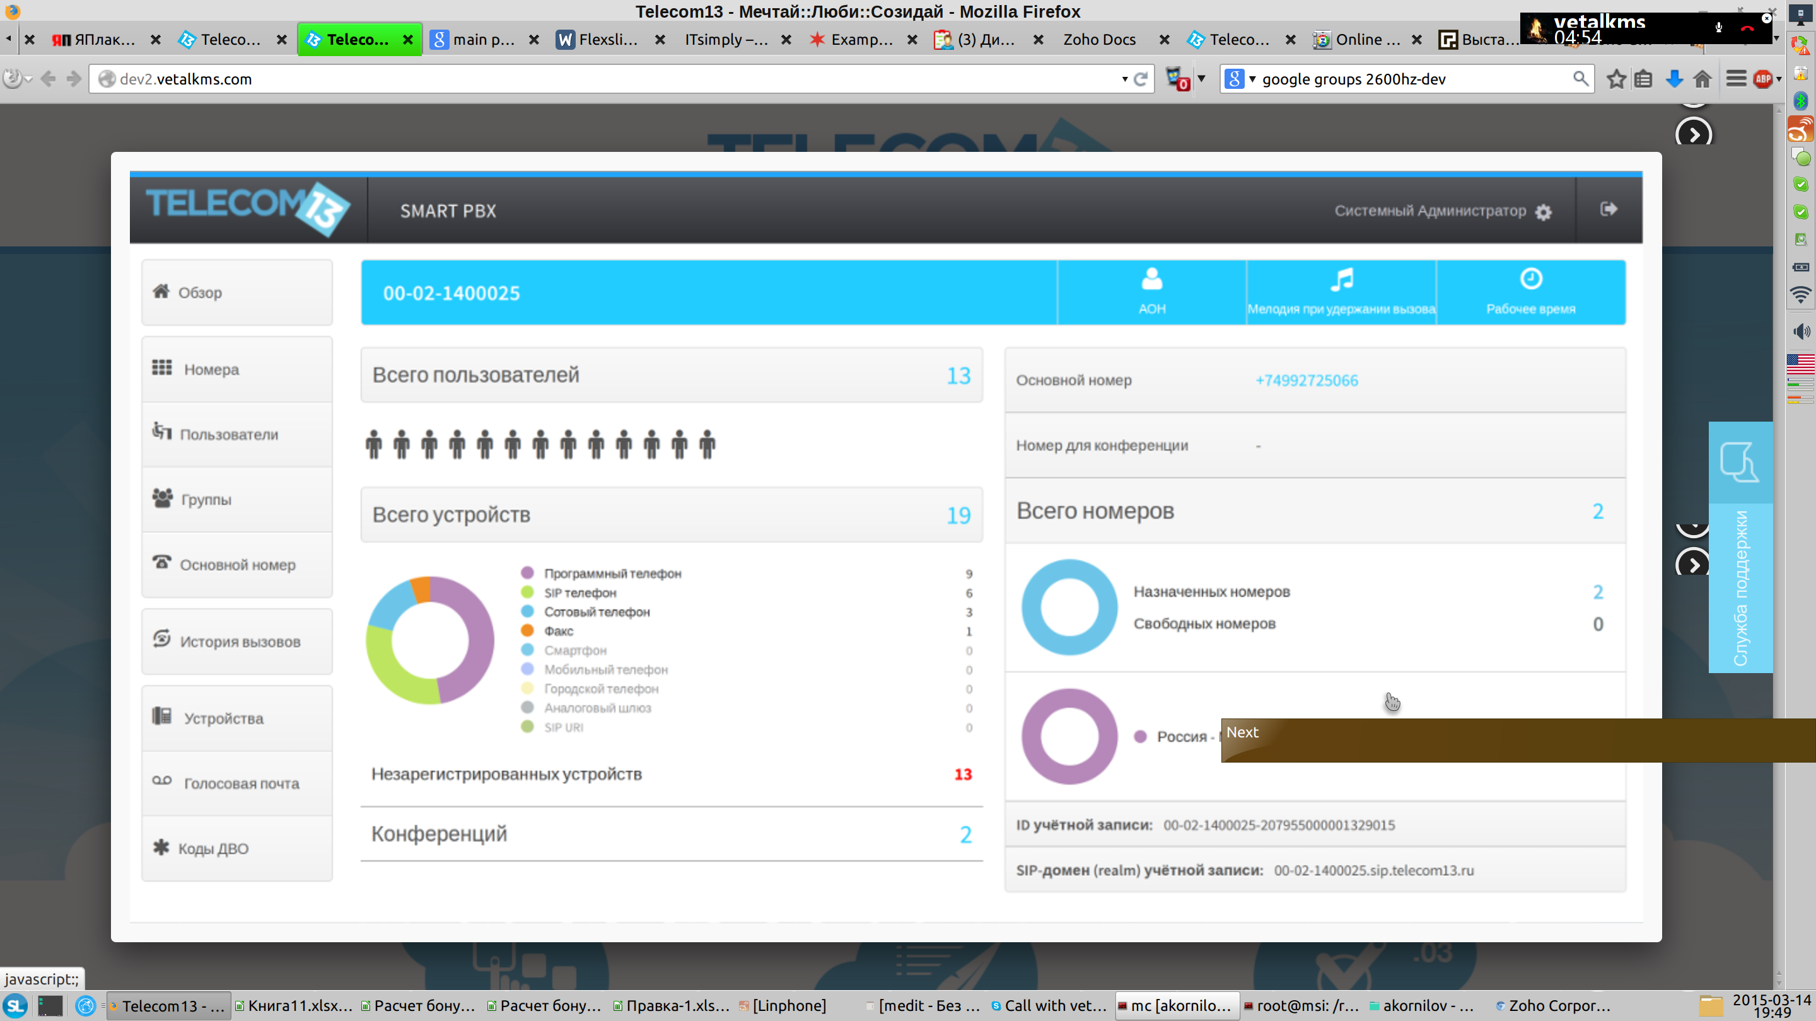Toggle Смартфон legend entry

pyautogui.click(x=564, y=650)
